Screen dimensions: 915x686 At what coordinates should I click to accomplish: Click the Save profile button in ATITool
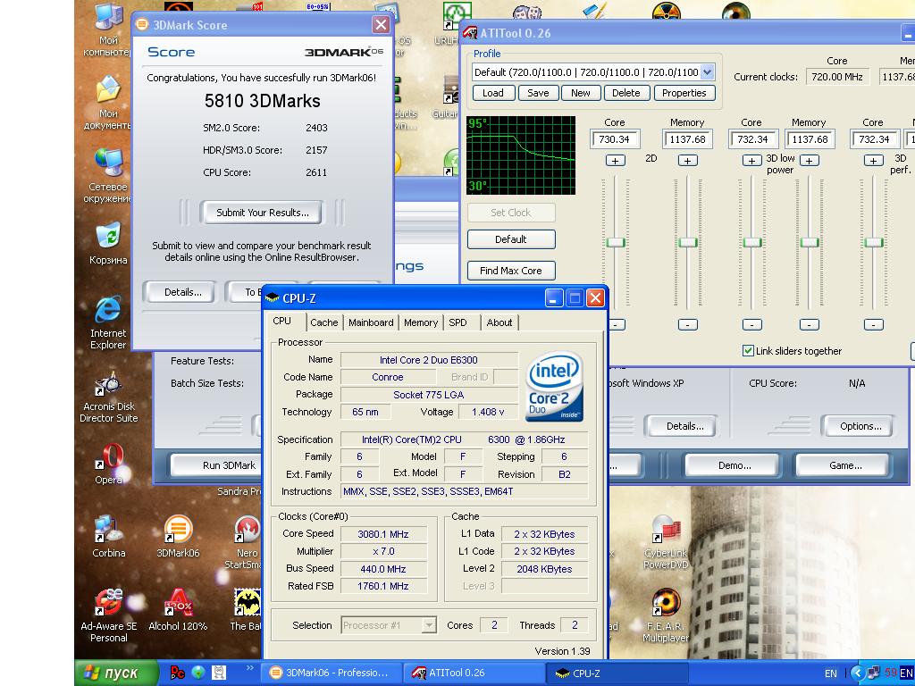[538, 93]
